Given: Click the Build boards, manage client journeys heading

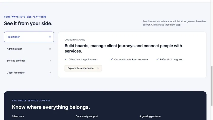Looking at the screenshot, I should pyautogui.click(x=123, y=48).
